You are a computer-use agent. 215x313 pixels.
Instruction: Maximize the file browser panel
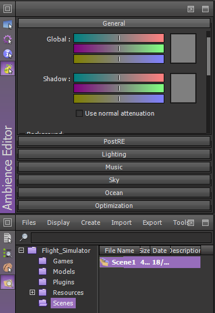point(205,222)
